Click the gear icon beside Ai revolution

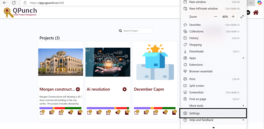[124, 89]
